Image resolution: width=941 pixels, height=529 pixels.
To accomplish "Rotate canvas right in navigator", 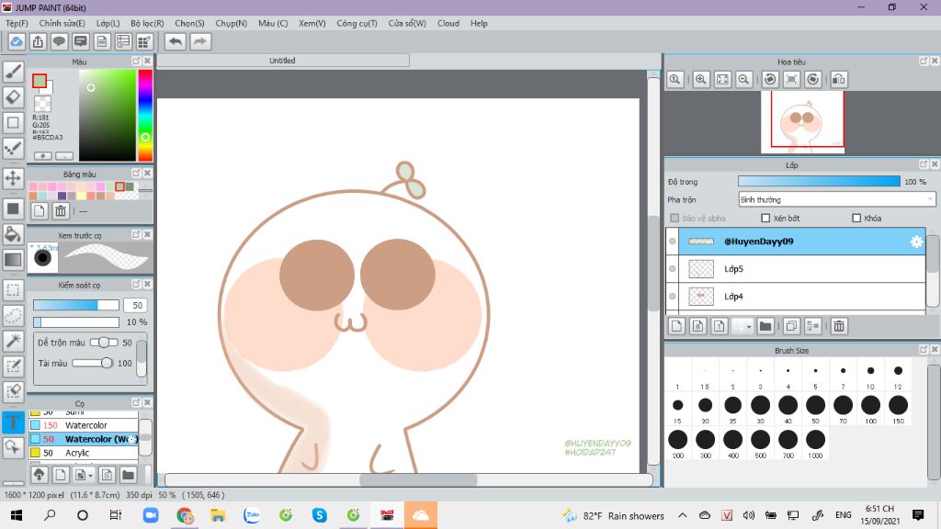I will [812, 79].
